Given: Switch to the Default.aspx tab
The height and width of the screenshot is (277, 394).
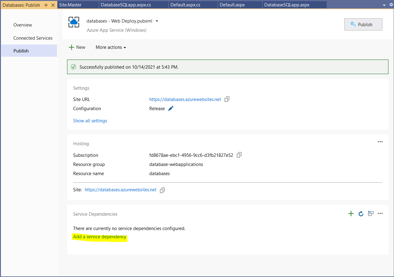Looking at the screenshot, I should pos(240,5).
